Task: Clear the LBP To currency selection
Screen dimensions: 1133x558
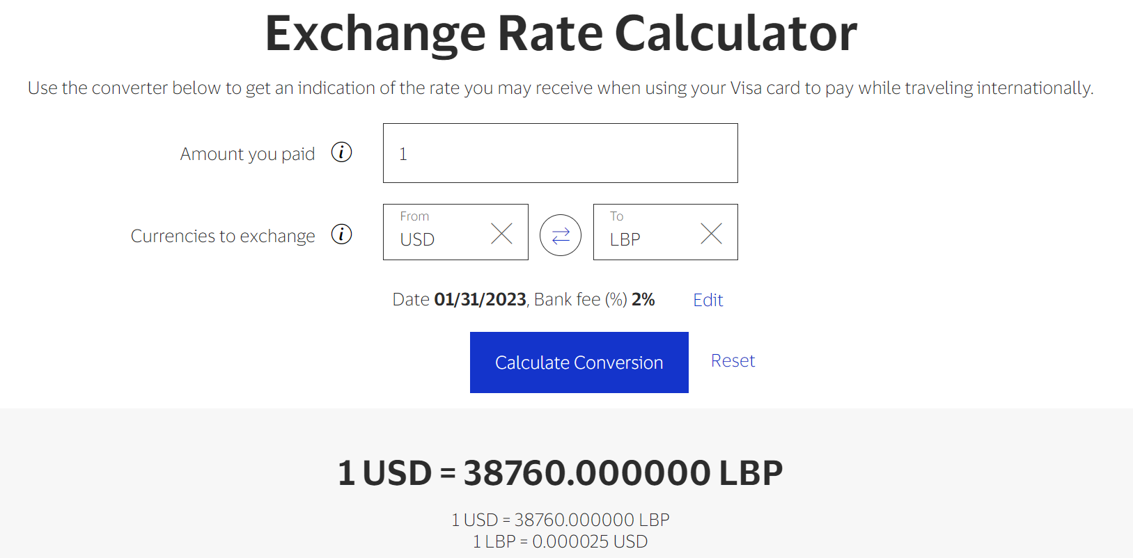Action: 711,234
